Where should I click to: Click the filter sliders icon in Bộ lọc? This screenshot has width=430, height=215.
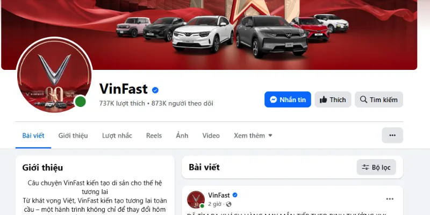pos(365,167)
